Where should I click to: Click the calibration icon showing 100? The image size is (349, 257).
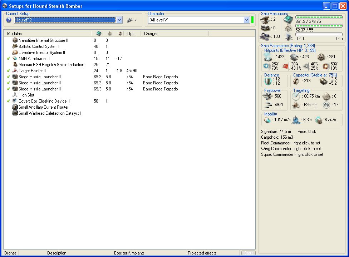tap(265, 36)
